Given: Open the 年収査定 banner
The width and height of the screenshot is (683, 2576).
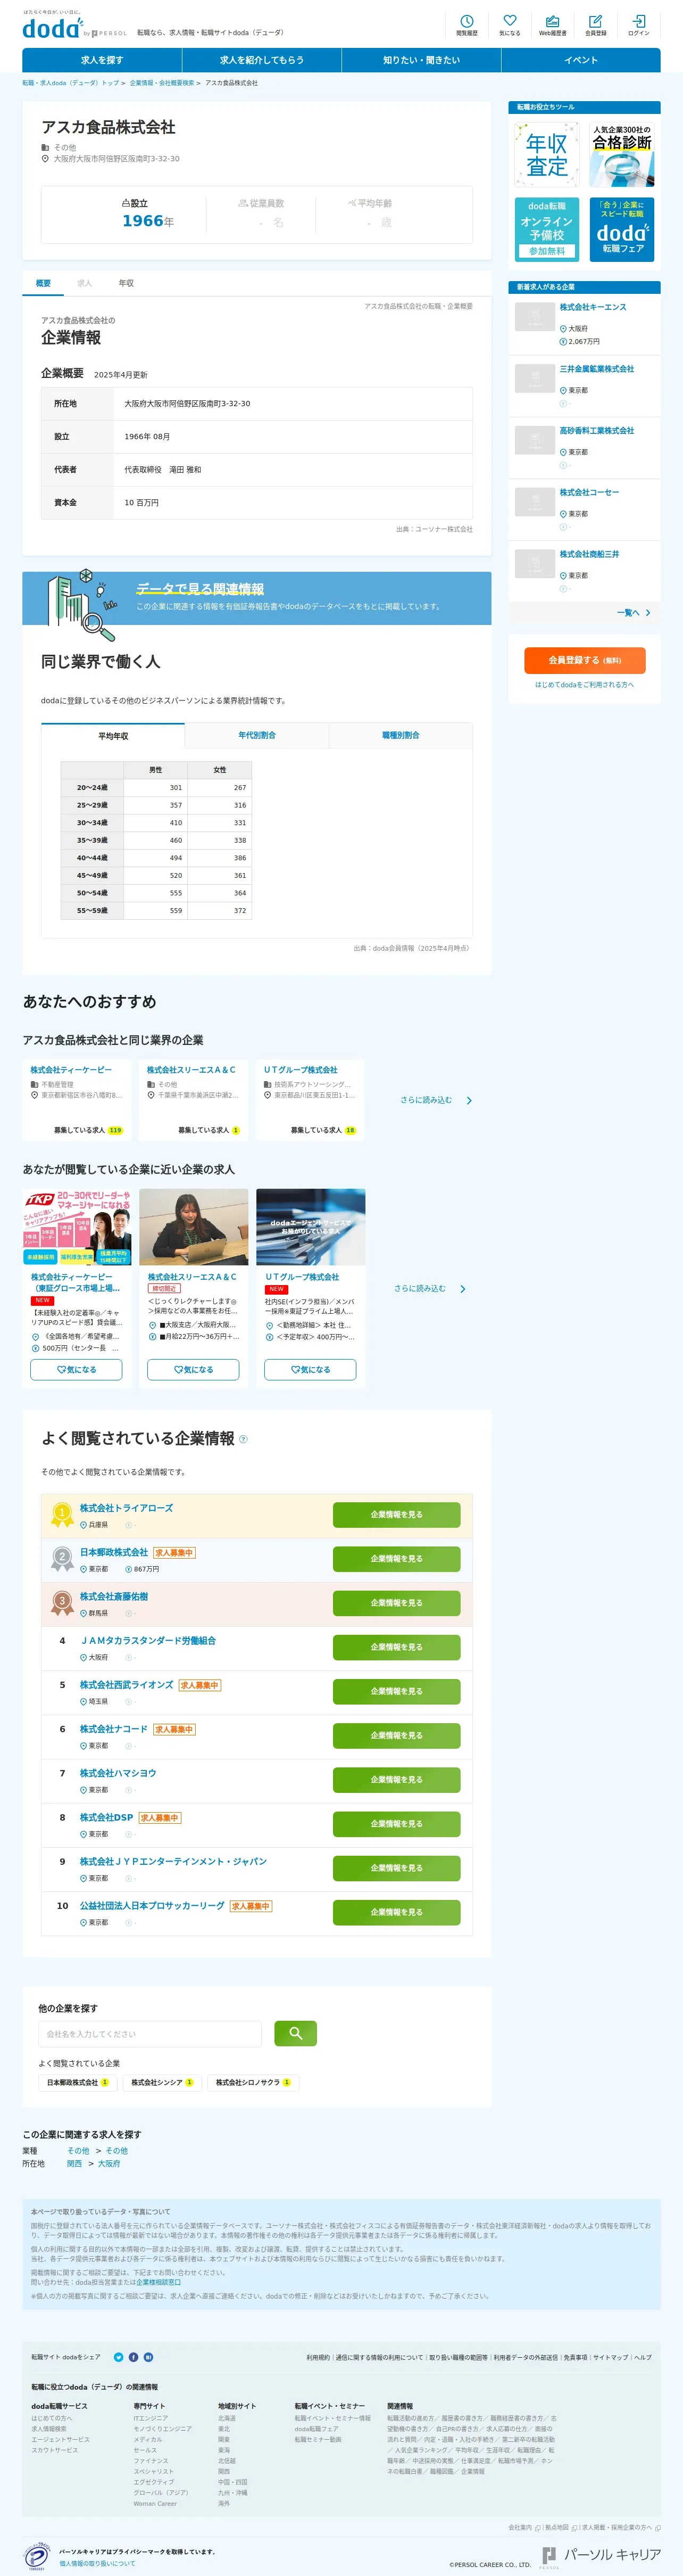Looking at the screenshot, I should click(547, 155).
